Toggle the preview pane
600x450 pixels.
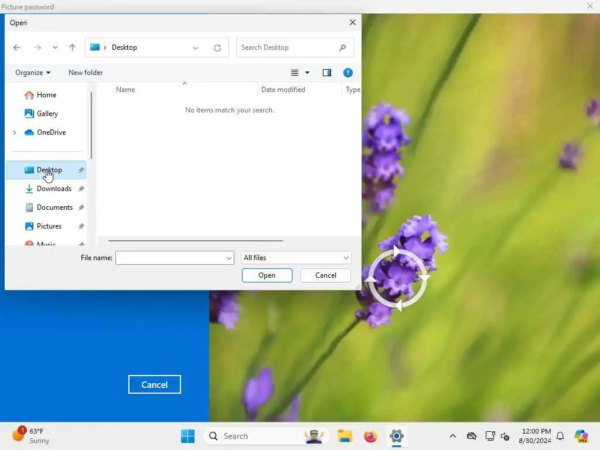(x=327, y=73)
